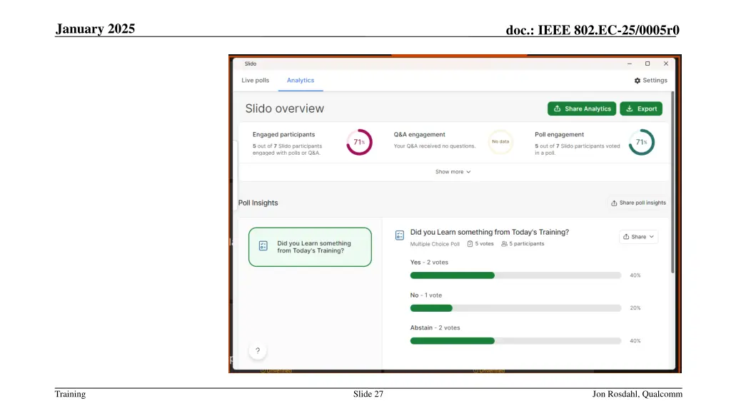Click the 20% value for No
Viewport: 731px width, 411px height.
coord(635,308)
